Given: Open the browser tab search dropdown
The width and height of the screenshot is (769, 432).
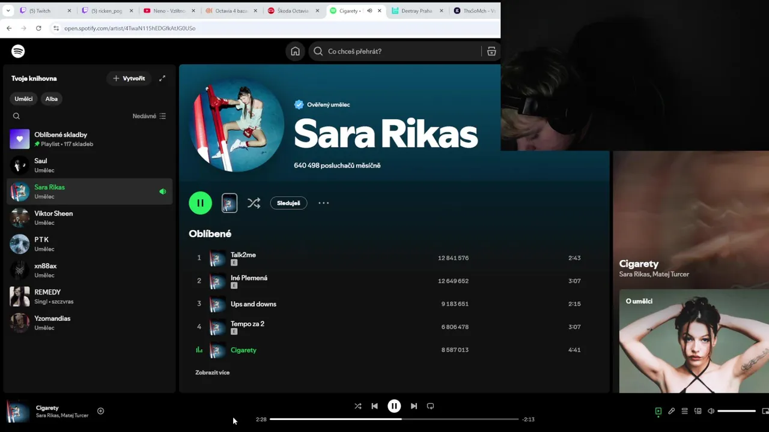Looking at the screenshot, I should click(8, 11).
